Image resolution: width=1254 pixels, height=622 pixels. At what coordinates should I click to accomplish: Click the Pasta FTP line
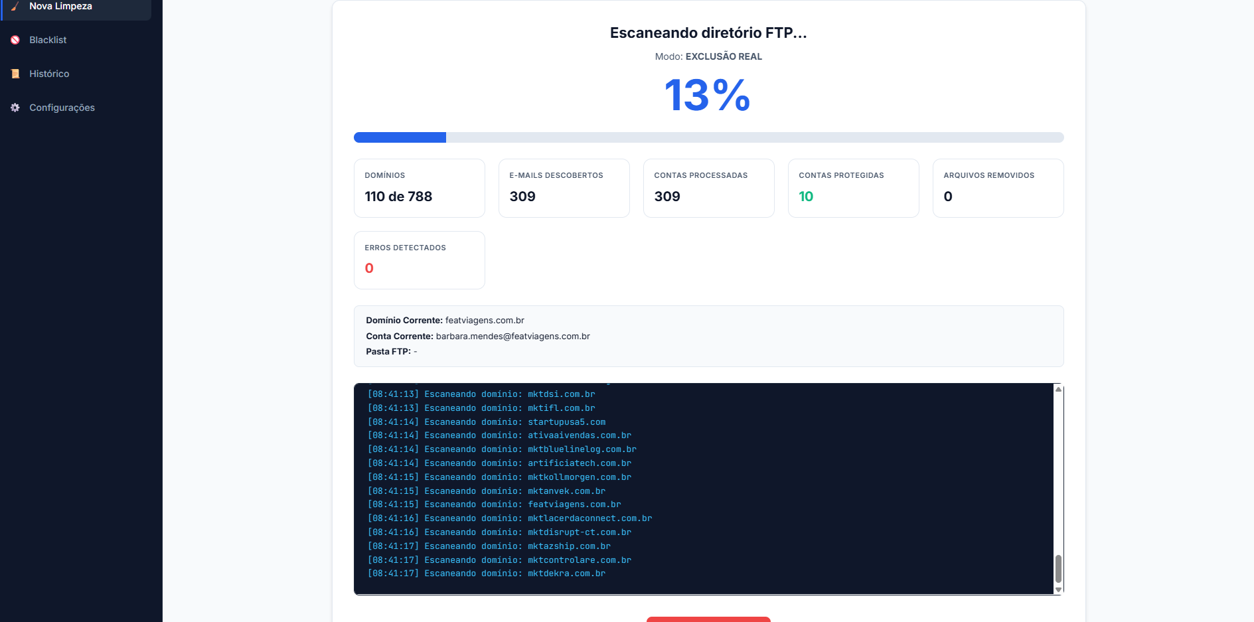[392, 352]
